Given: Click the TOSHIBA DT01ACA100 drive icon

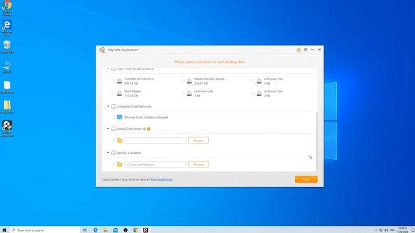Looking at the screenshot, I should [119, 81].
